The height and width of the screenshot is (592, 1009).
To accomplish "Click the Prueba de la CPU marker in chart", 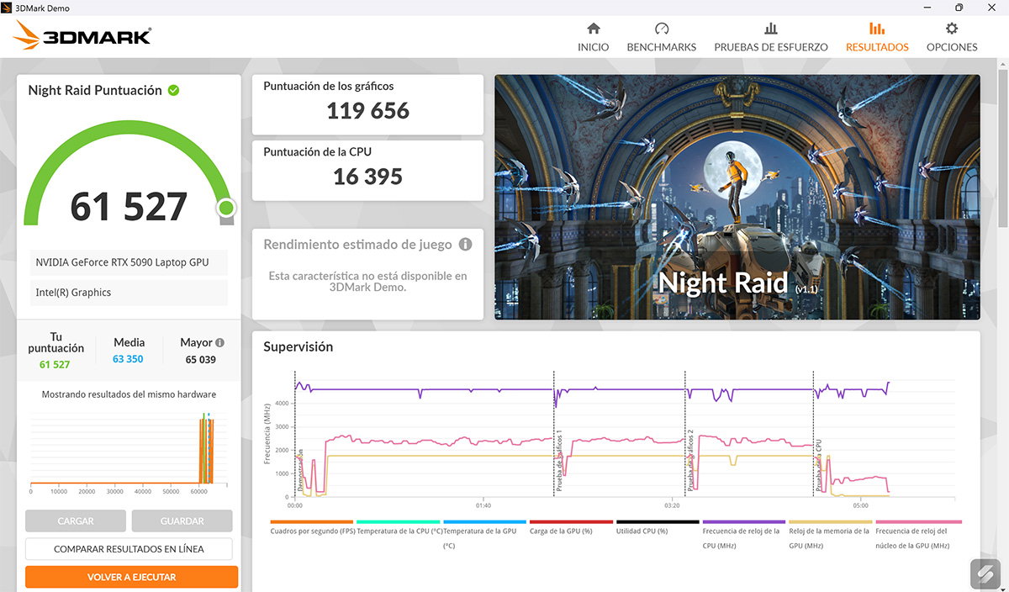I will coord(818,465).
